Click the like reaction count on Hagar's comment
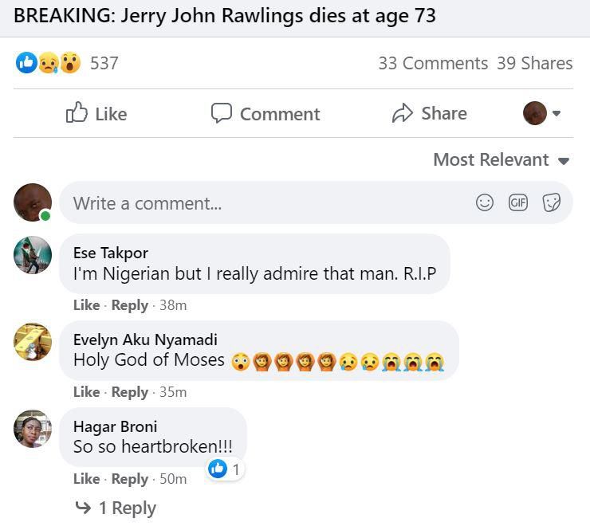This screenshot has height=526, width=590. pos(225,469)
